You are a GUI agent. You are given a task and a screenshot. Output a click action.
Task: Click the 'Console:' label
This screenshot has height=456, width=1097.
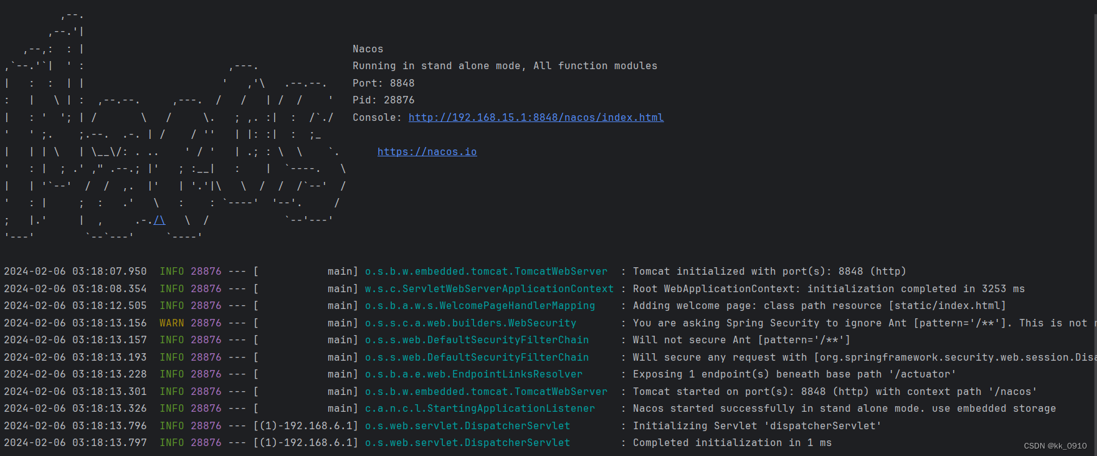(x=378, y=117)
